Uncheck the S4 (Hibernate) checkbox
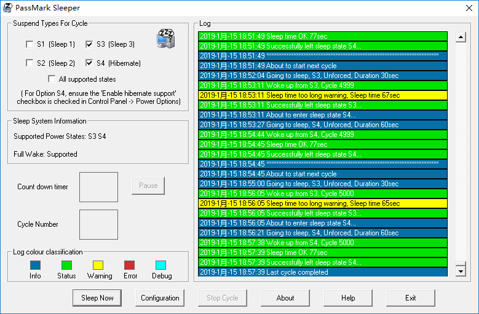This screenshot has height=314, width=479. [89, 63]
